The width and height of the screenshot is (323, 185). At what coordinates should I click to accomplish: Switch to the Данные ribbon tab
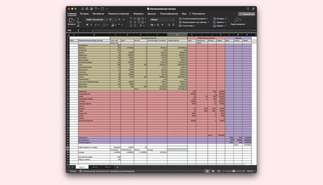[x=152, y=14]
